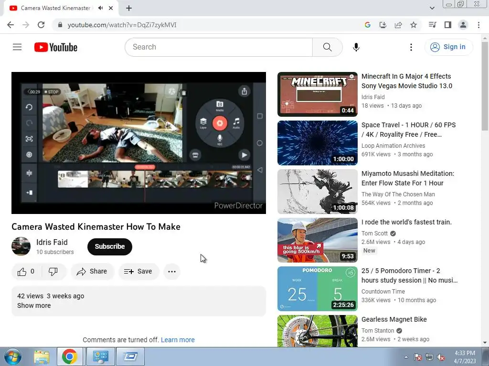Click the Tom Scott channel name
This screenshot has height=366, width=489.
(x=374, y=234)
